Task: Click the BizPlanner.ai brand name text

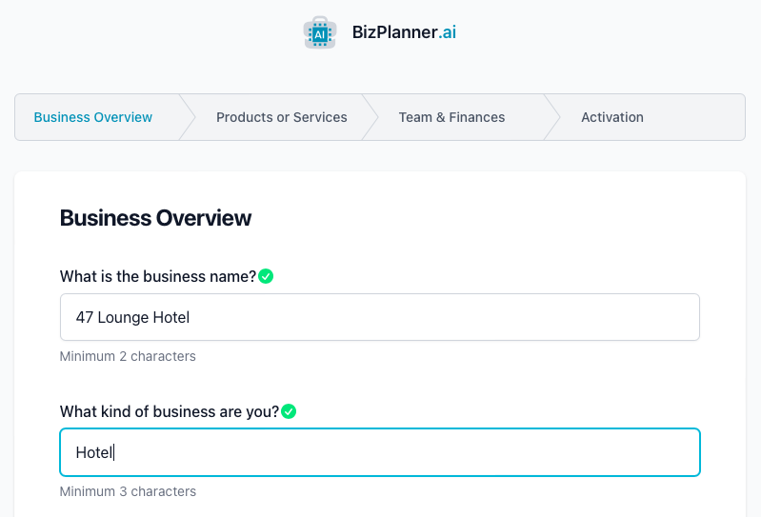Action: pos(404,32)
